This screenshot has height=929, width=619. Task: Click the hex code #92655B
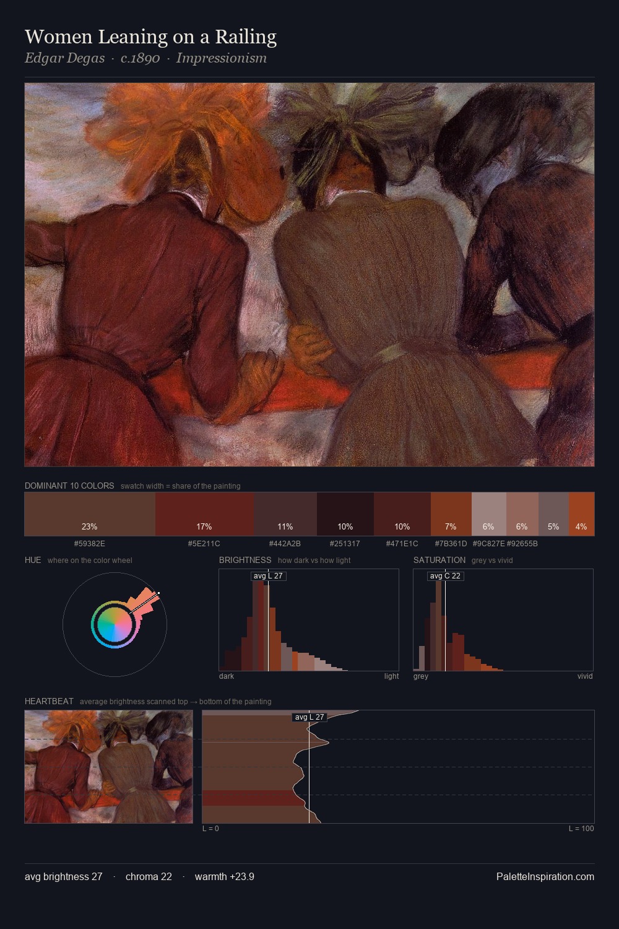pyautogui.click(x=522, y=544)
